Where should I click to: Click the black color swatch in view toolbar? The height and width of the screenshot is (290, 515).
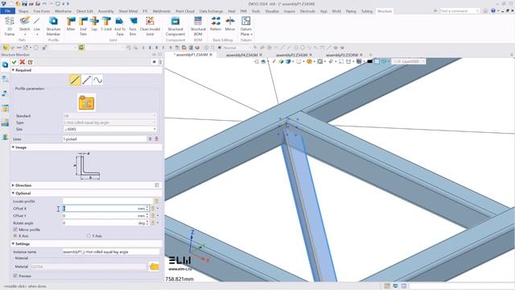coord(369,61)
